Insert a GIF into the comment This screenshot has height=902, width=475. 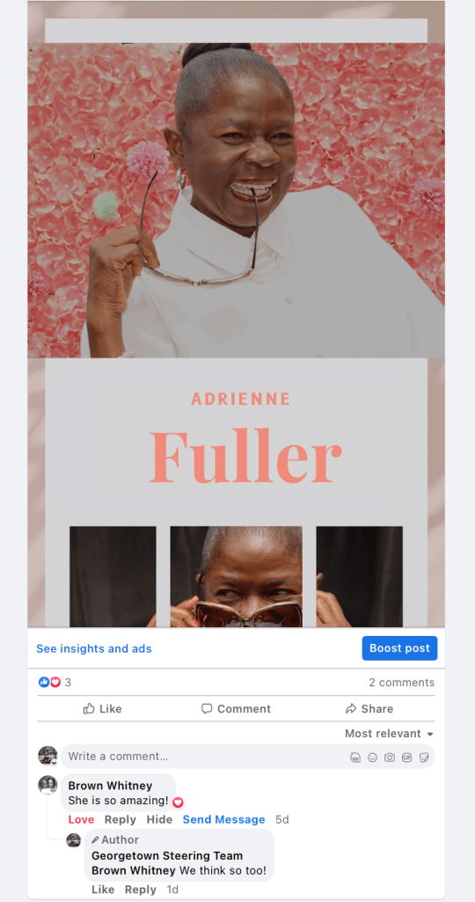406,757
